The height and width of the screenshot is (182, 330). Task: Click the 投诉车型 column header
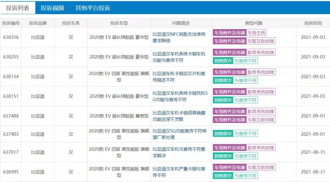[x=119, y=23]
